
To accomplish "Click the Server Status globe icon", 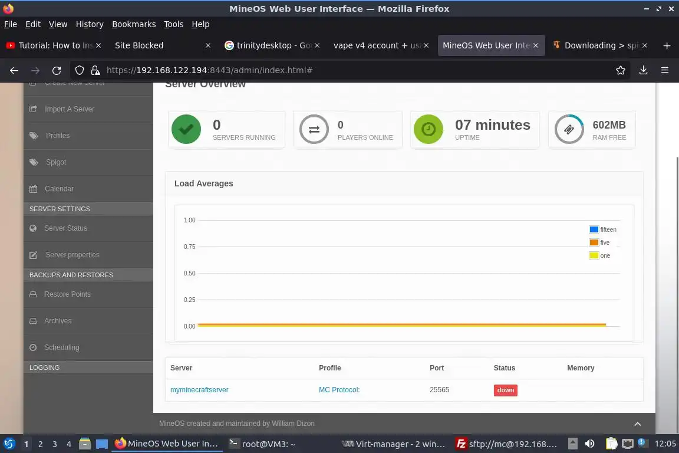I will [33, 228].
